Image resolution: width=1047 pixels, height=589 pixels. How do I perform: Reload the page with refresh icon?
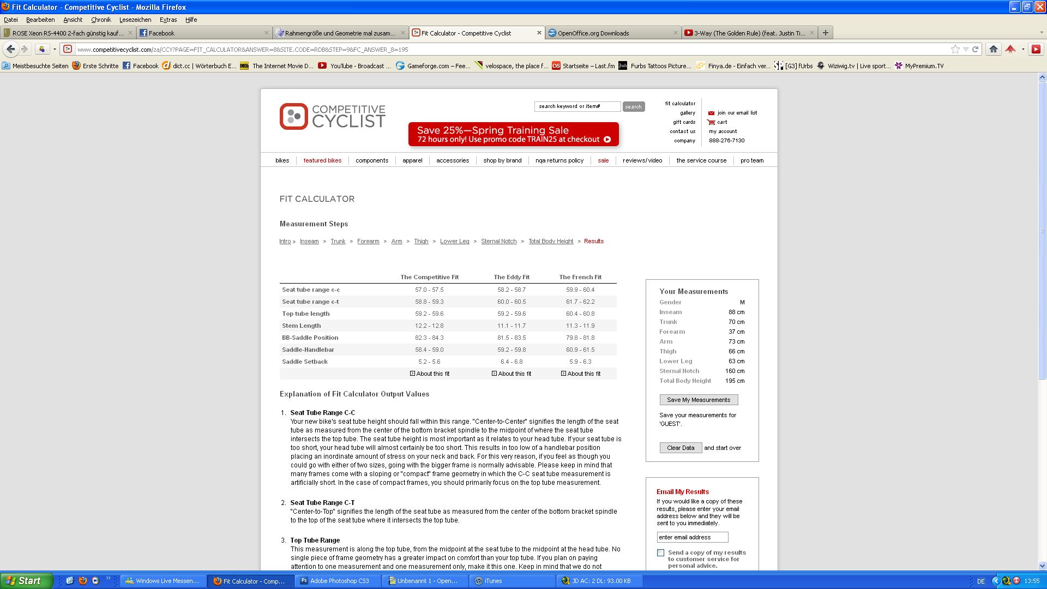(x=975, y=49)
